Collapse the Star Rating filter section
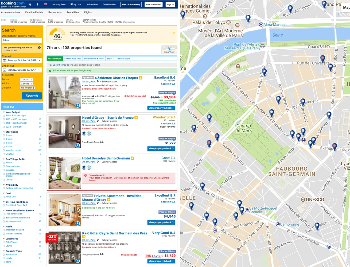Screen dimensions: 350x267 [x=4, y=132]
